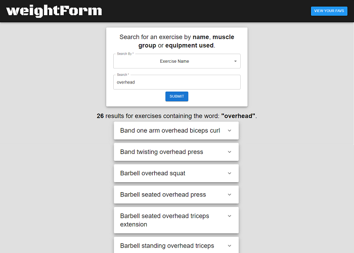Click the weightForm logo

[x=54, y=11]
